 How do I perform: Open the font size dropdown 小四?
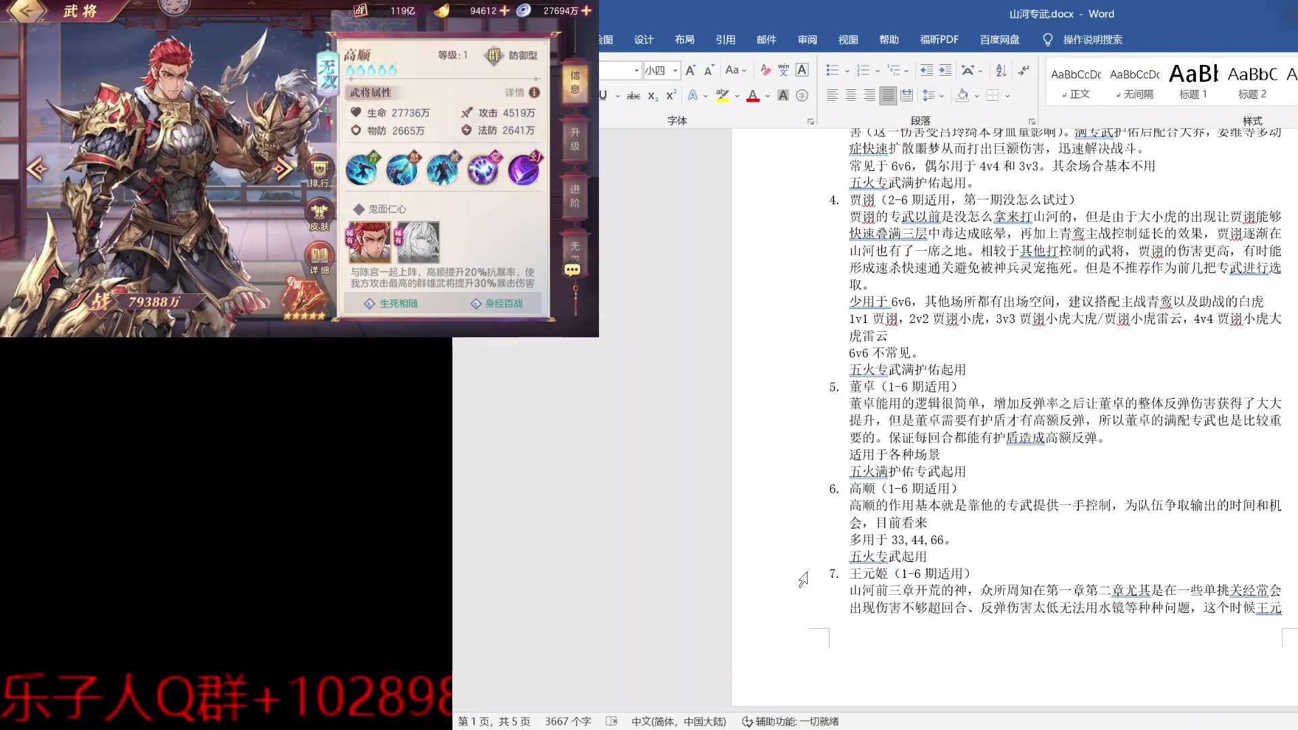click(x=675, y=70)
